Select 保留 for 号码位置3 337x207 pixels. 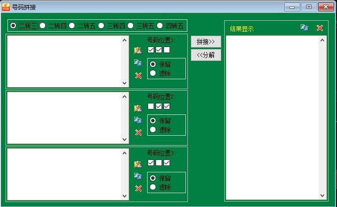coord(161,178)
